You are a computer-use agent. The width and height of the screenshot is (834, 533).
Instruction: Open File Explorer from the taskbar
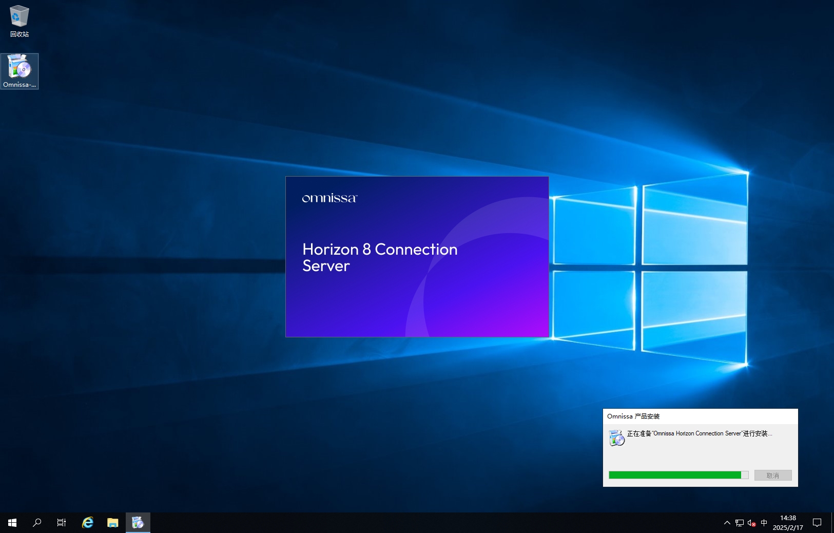tap(113, 523)
